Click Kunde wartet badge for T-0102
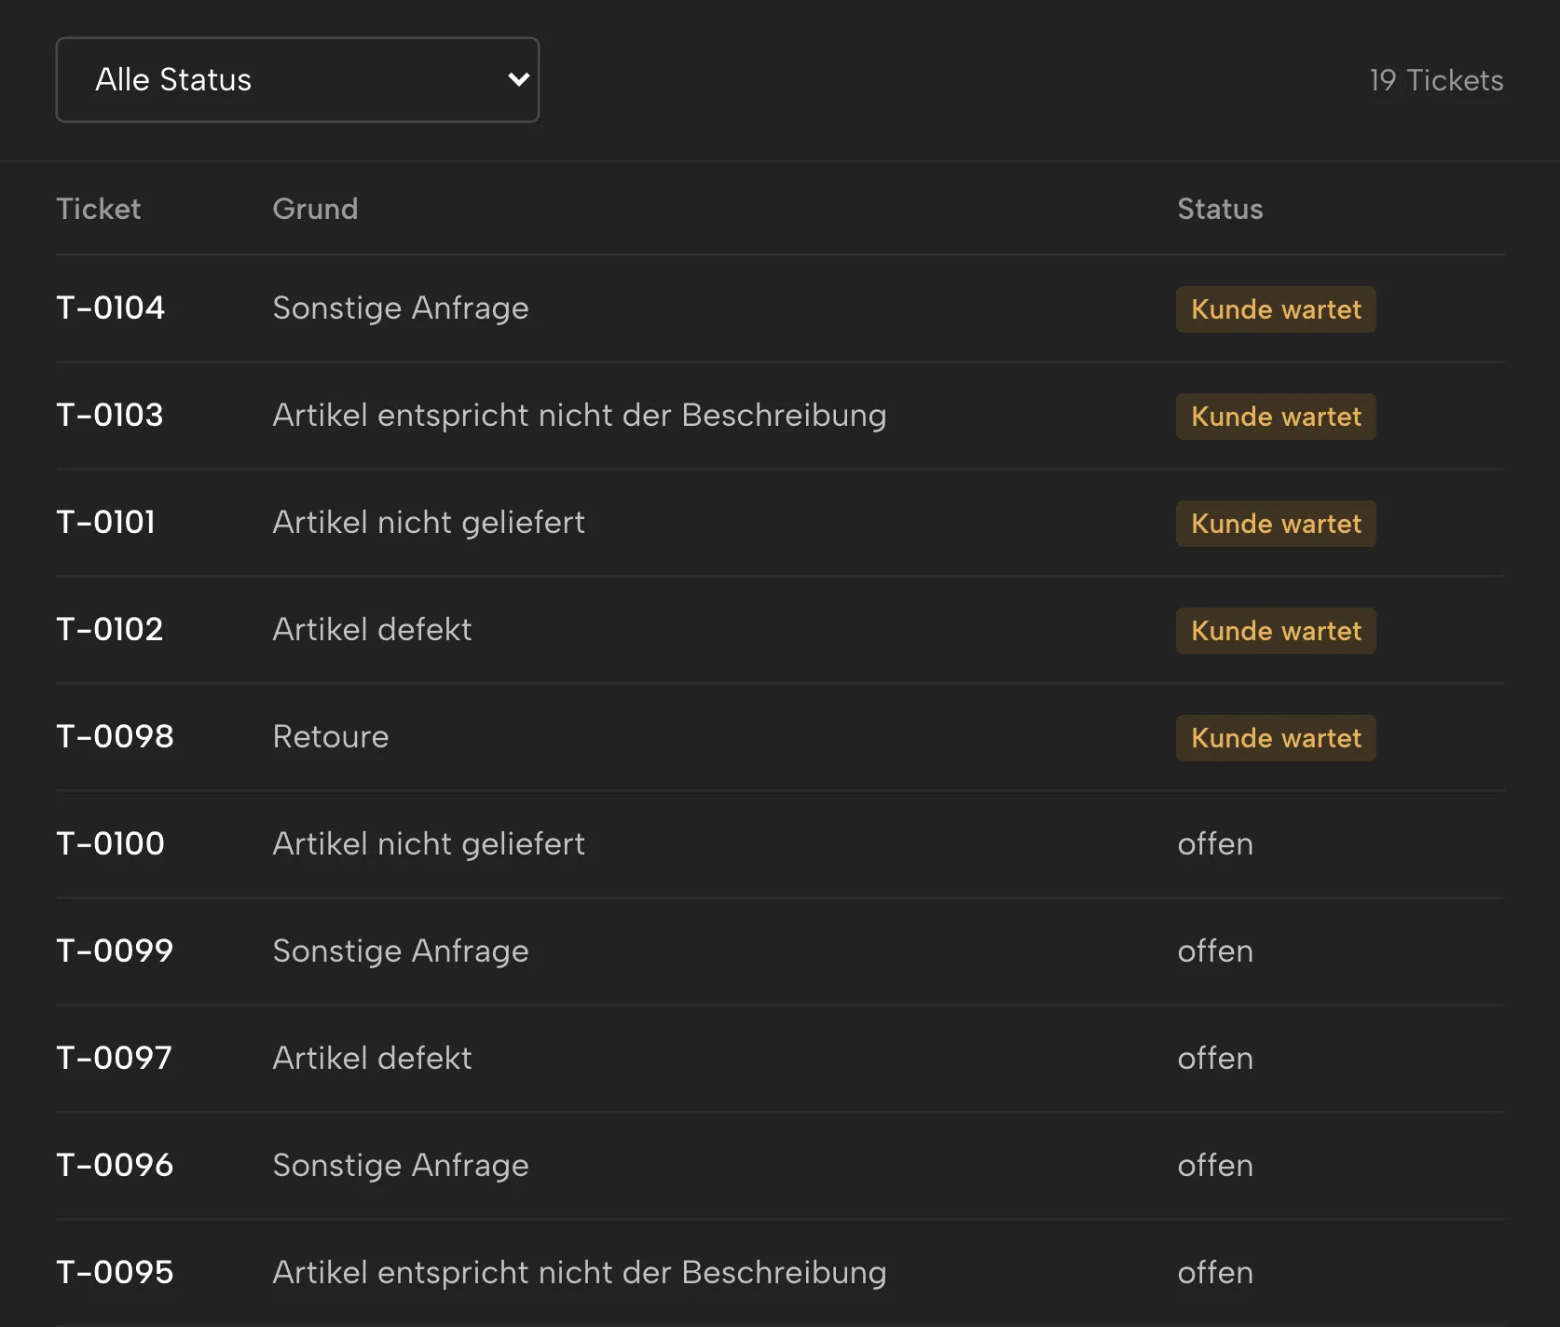 (1276, 631)
